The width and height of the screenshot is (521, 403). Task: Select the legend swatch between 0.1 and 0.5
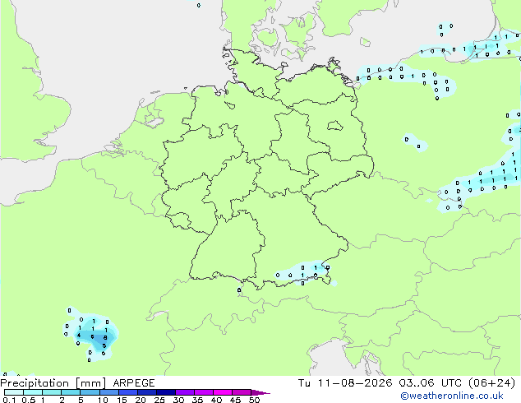coord(14,392)
